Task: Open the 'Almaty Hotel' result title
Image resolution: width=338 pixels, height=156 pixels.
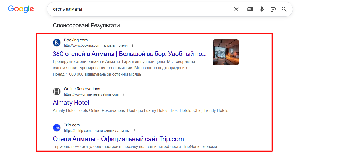Action: 71,103
